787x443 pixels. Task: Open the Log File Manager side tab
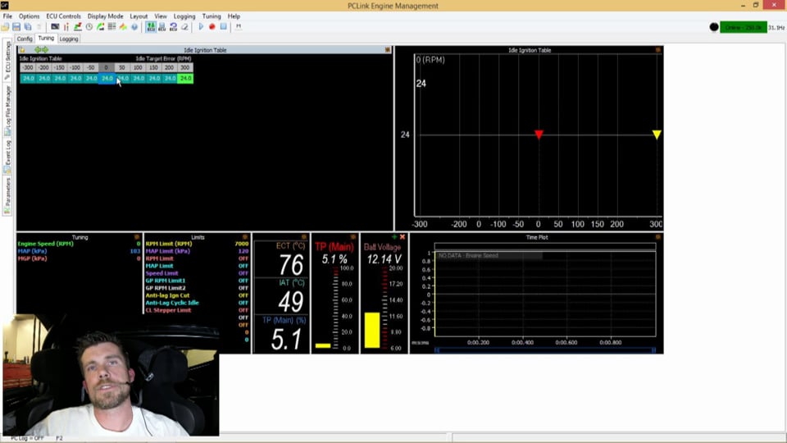[x=7, y=110]
